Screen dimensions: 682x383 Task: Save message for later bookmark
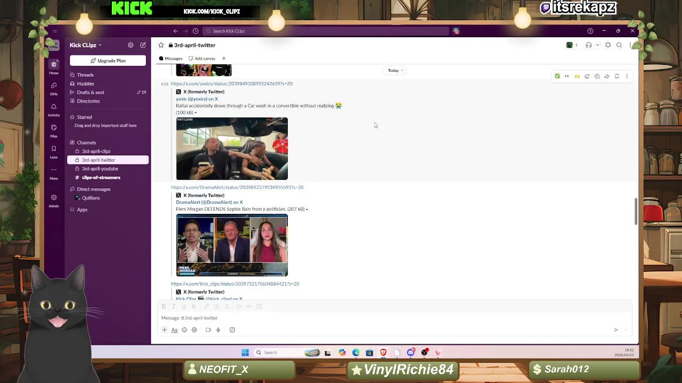617,77
